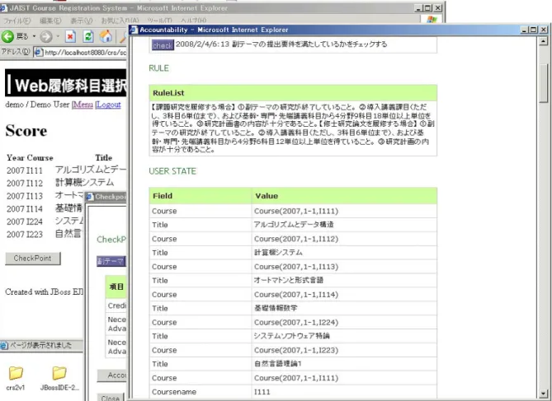Viewport: 552px width, 401px height.
Task: Open the Back button history dropdown arrow
Action: [x=34, y=36]
